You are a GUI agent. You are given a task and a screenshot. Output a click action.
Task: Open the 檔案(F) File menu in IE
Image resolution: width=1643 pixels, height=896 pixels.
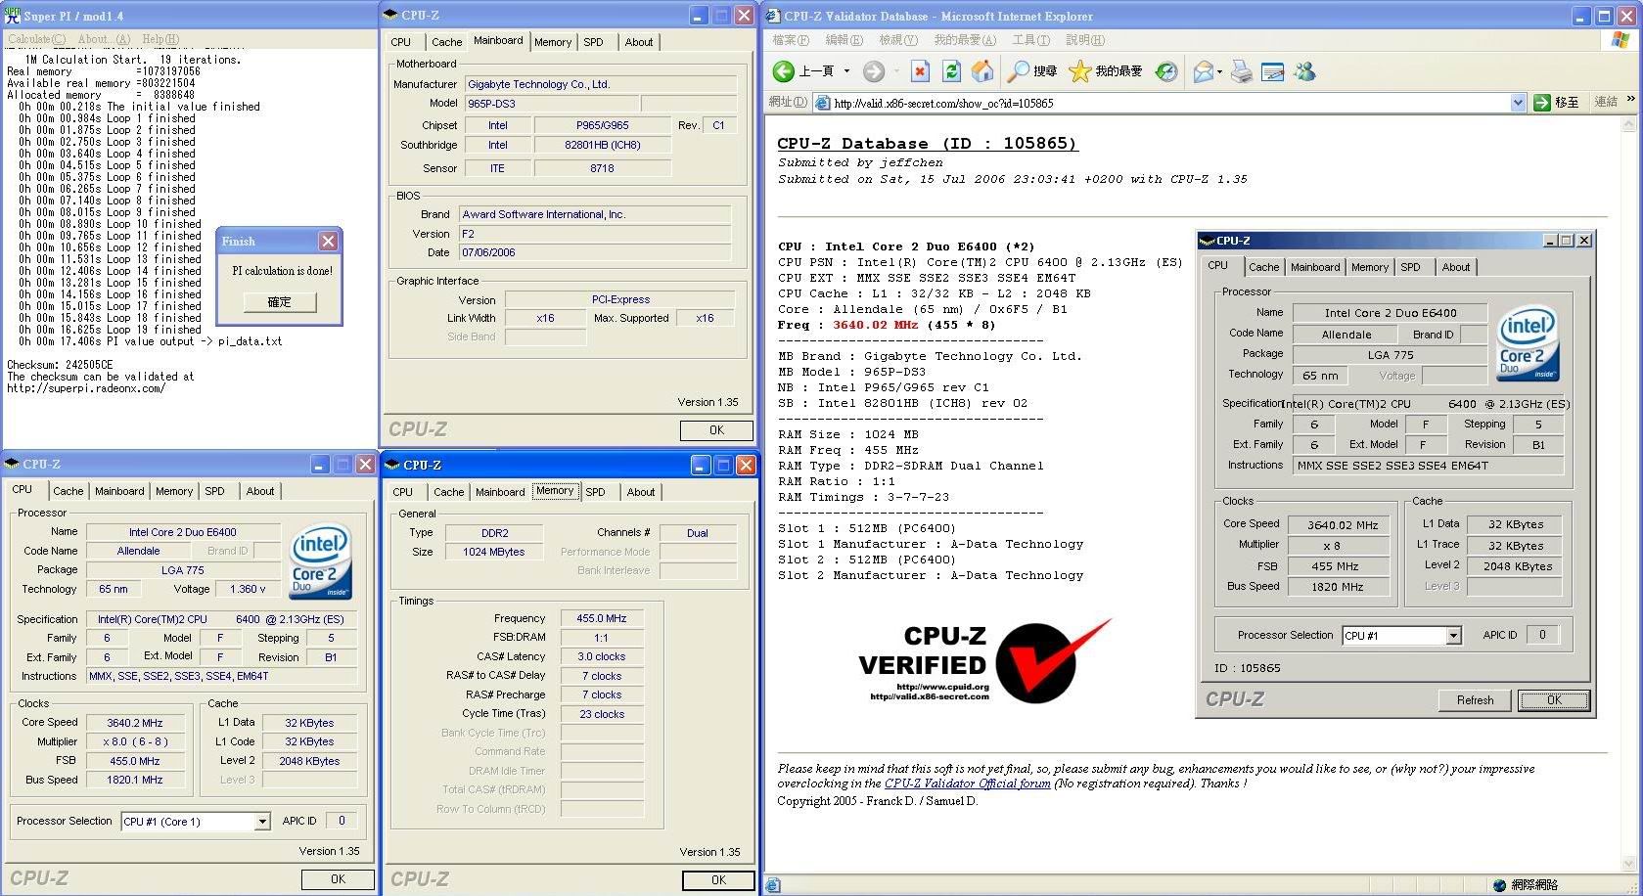click(791, 40)
